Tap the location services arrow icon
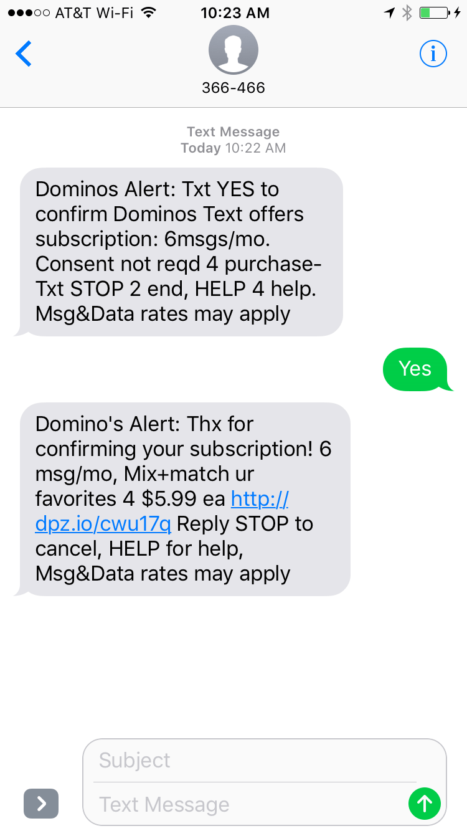 [x=390, y=12]
